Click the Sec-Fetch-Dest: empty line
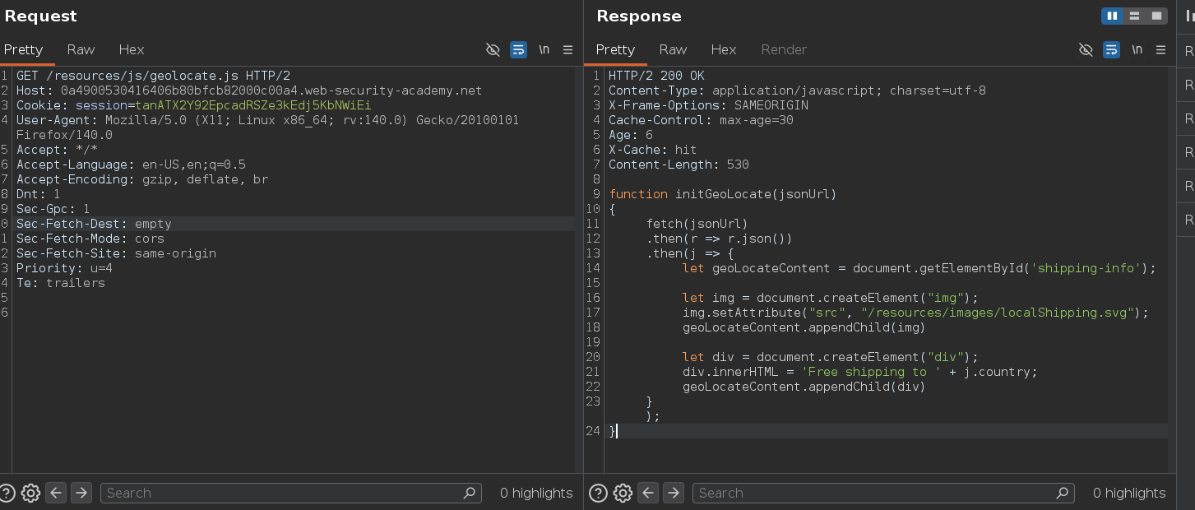This screenshot has width=1195, height=510. (x=94, y=224)
